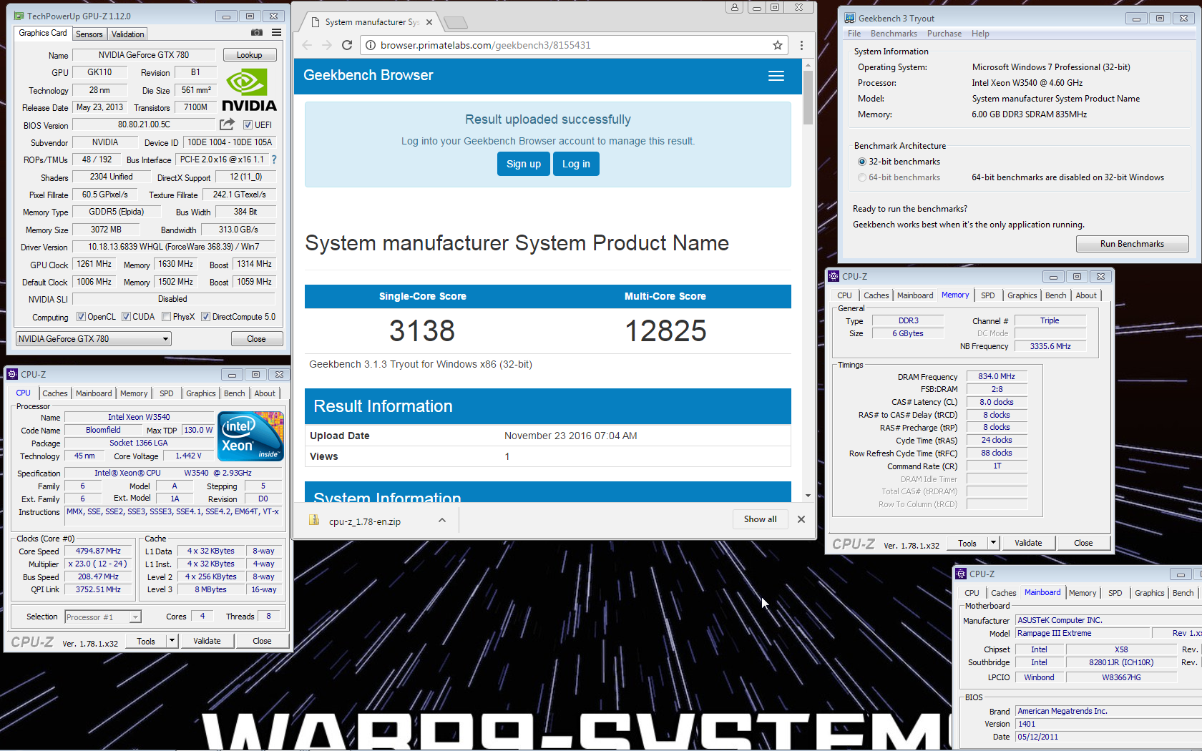1202x751 pixels.
Task: Switch to the Sensors tab in GPU-Z
Action: click(x=89, y=34)
